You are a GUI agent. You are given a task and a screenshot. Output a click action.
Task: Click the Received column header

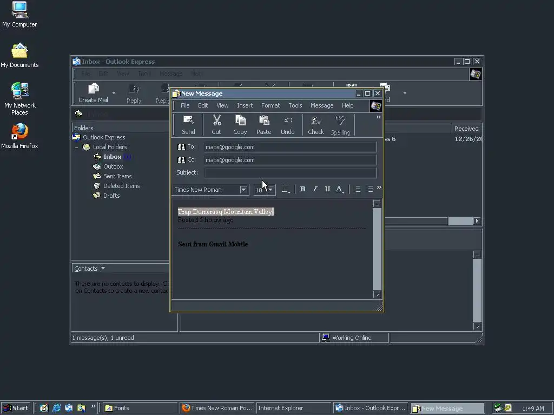466,129
